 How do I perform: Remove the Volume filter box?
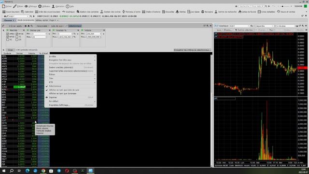pos(104,30)
